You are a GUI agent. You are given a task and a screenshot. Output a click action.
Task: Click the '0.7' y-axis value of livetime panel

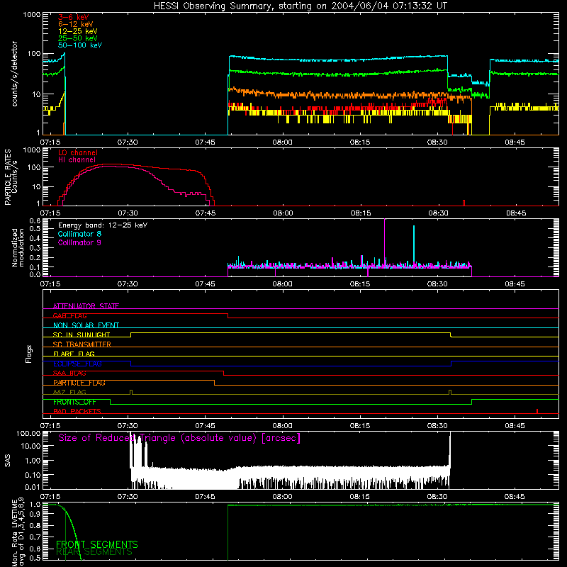[35, 537]
